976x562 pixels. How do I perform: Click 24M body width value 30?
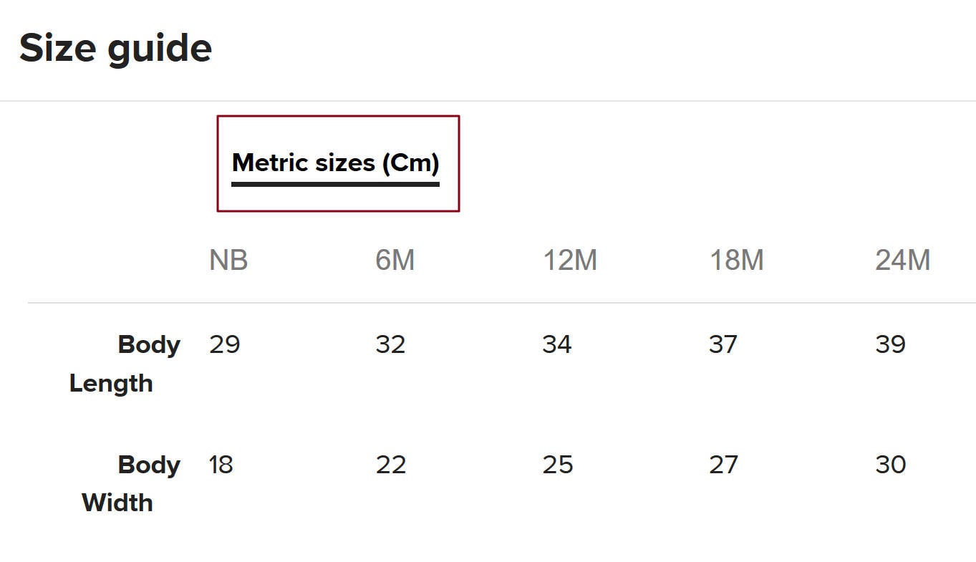[891, 465]
